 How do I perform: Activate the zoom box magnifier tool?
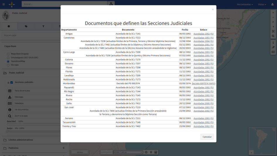point(273,36)
